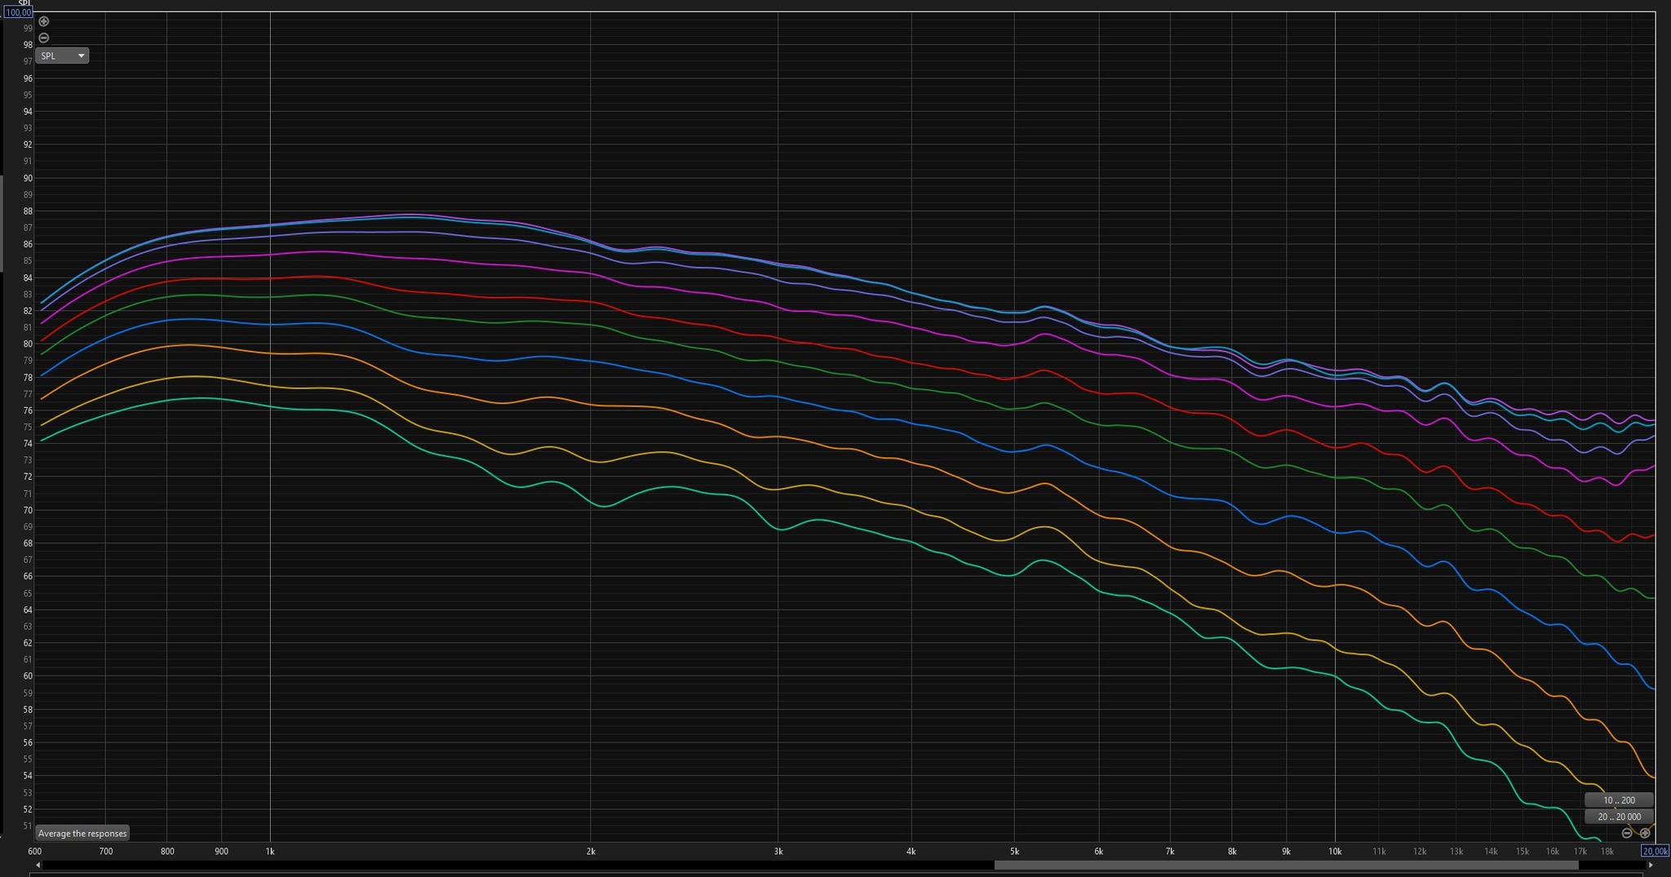
Task: Click the 51 value on SPL axis
Action: [x=28, y=826]
